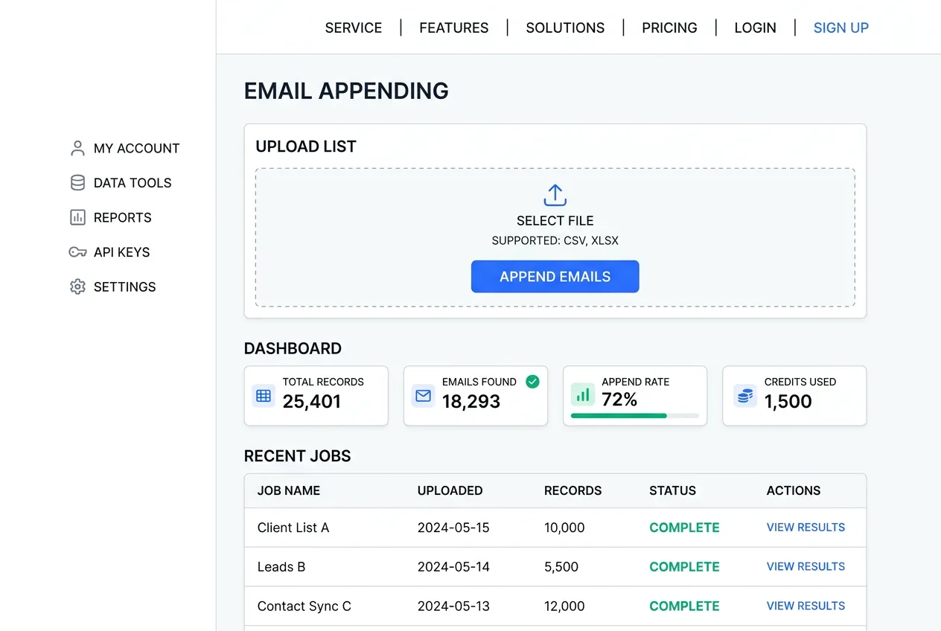Viewport: 941px width, 631px height.
Task: Open the PRICING page
Action: (x=669, y=28)
